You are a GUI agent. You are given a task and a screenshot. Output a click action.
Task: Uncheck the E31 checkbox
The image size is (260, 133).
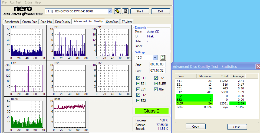click(138, 89)
